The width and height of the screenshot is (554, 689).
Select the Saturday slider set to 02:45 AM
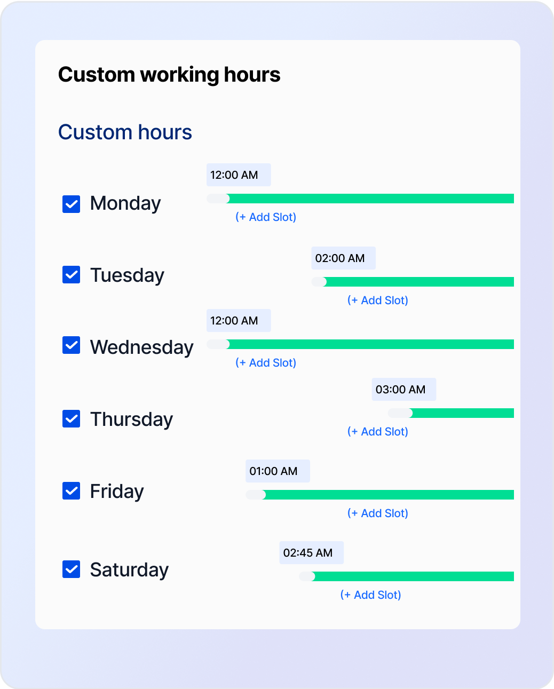[307, 576]
